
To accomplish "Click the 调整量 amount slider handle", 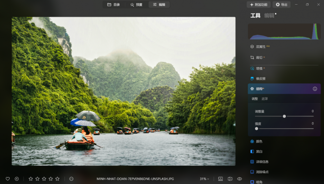I will 284,116.
